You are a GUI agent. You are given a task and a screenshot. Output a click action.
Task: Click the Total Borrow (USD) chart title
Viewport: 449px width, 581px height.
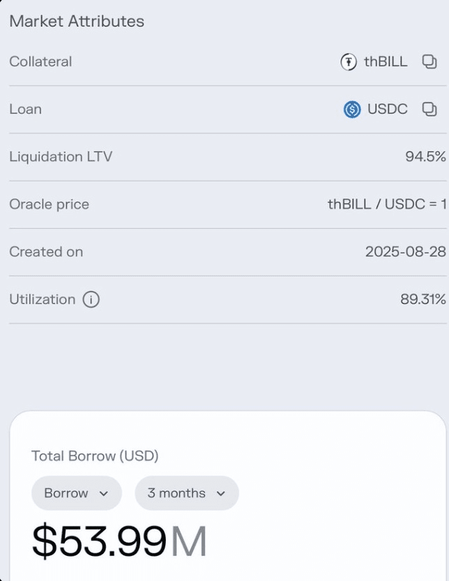pos(95,456)
